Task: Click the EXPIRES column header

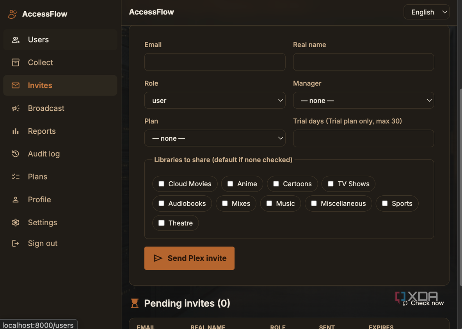Action: [x=381, y=327]
